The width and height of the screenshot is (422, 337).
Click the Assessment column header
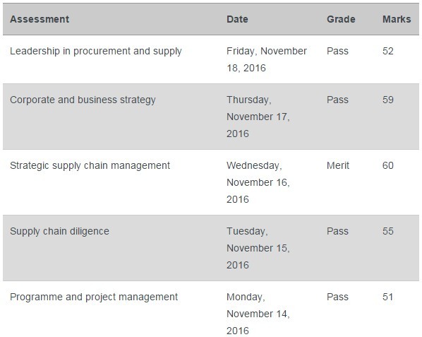(x=40, y=19)
